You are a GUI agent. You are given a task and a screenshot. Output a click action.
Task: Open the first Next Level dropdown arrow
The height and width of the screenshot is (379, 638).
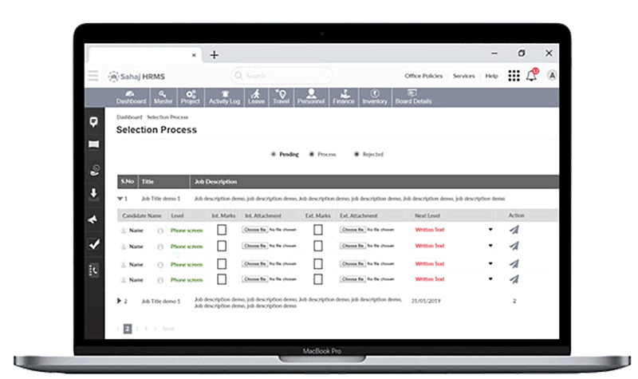[x=490, y=230]
